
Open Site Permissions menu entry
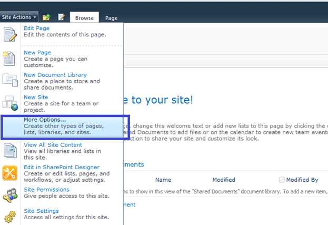click(x=46, y=189)
